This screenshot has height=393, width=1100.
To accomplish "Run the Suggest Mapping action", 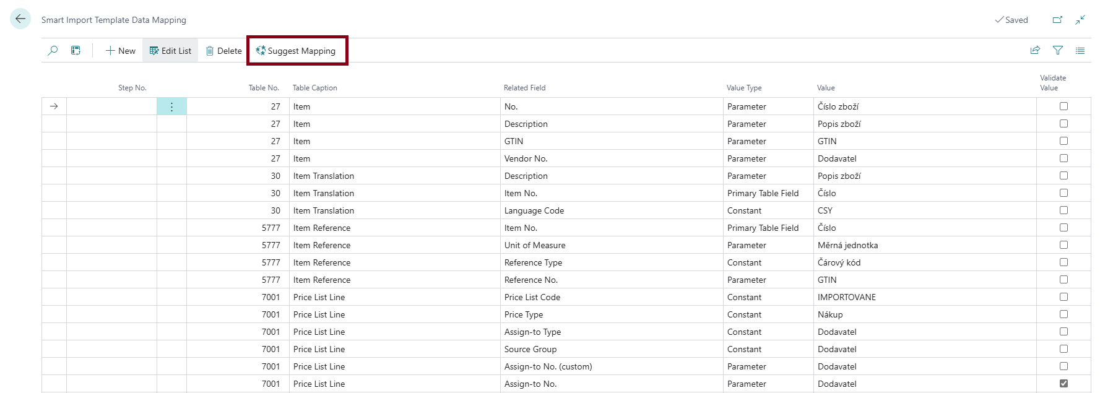I will point(297,51).
